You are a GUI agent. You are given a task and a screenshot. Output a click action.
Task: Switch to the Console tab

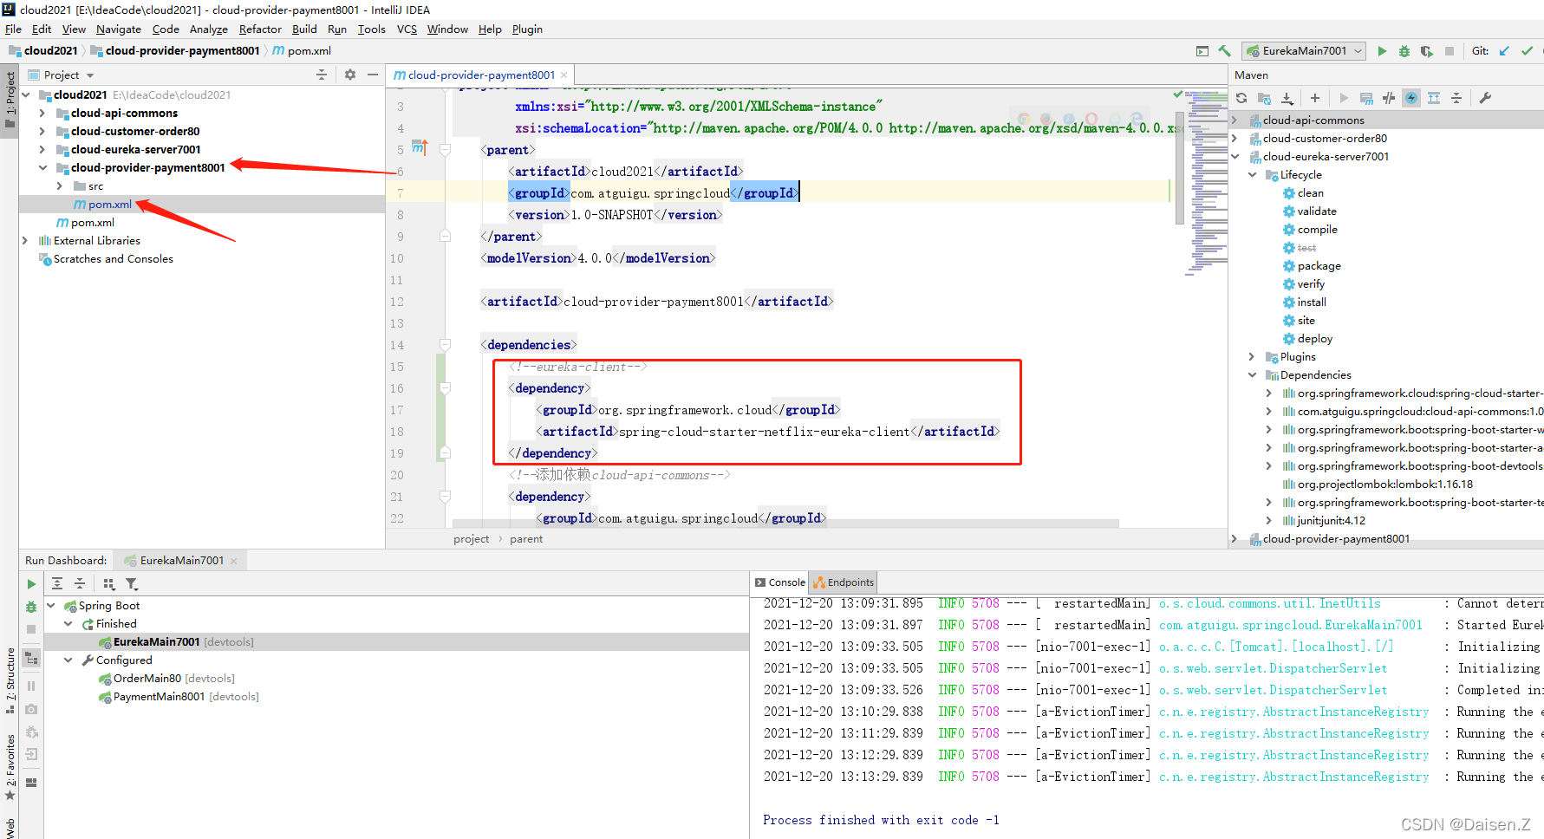[779, 582]
